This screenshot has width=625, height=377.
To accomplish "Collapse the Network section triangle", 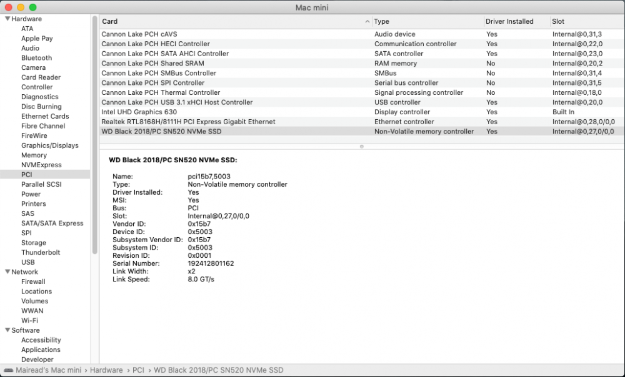I will coord(7,272).
